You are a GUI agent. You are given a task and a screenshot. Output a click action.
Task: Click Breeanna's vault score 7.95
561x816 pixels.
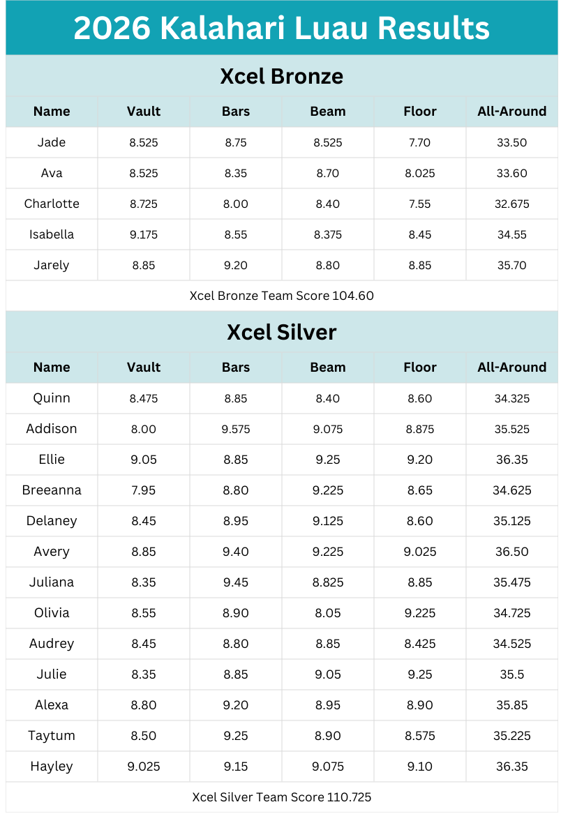point(144,490)
